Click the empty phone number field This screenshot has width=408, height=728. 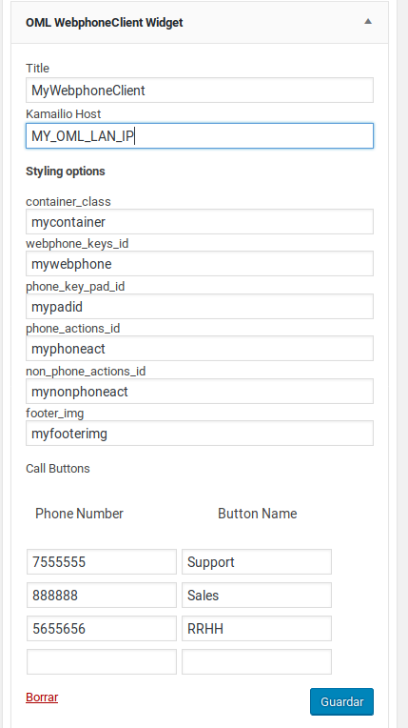[x=102, y=661]
